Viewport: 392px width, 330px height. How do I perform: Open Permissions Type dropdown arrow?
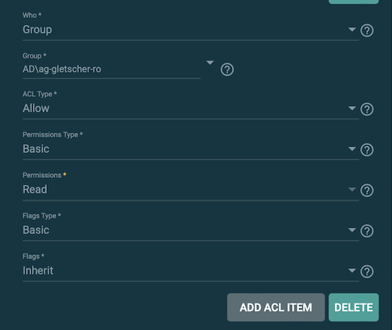pyautogui.click(x=352, y=149)
